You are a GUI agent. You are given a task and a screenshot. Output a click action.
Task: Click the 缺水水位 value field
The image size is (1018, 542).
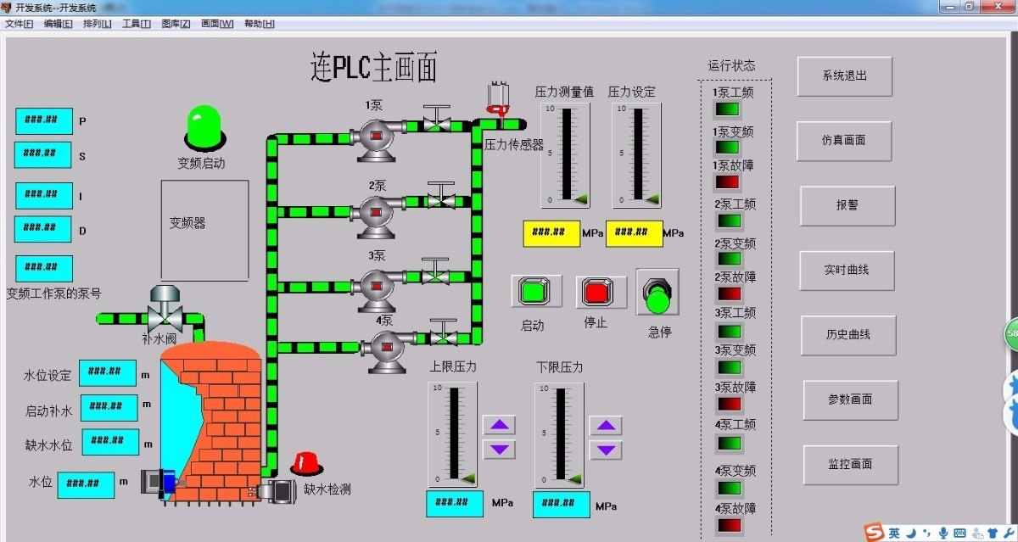[x=111, y=442]
